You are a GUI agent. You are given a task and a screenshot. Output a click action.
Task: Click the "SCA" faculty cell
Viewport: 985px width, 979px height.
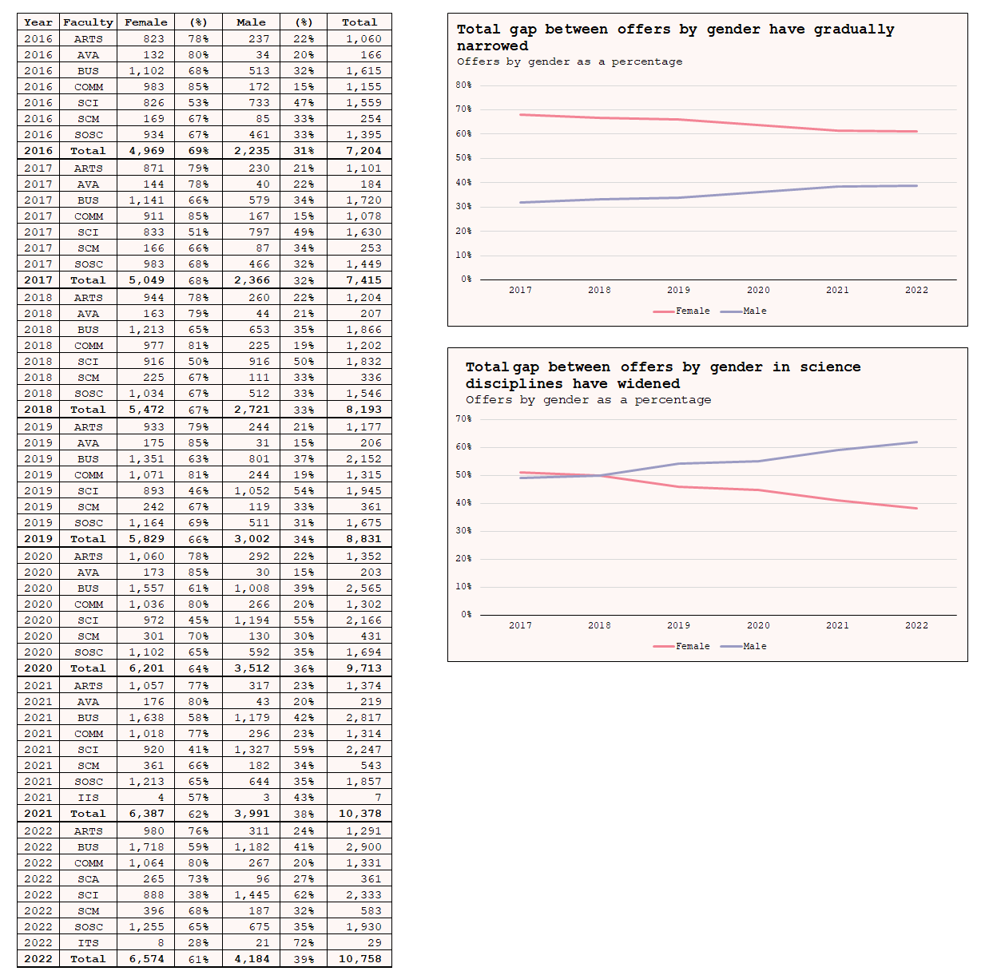[88, 879]
